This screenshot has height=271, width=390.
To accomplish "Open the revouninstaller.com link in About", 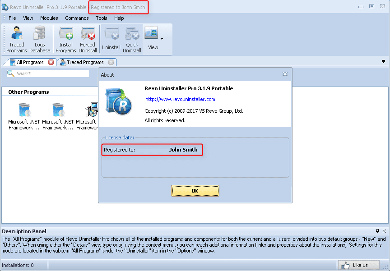I will click(180, 99).
